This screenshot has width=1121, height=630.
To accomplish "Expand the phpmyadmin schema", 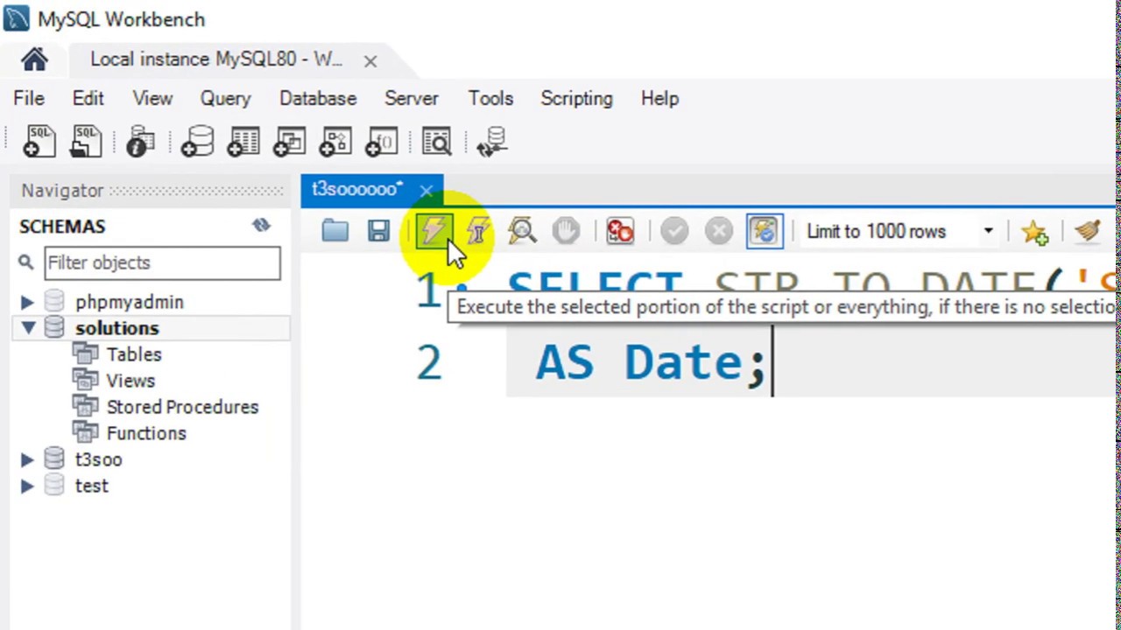I will click(x=27, y=302).
